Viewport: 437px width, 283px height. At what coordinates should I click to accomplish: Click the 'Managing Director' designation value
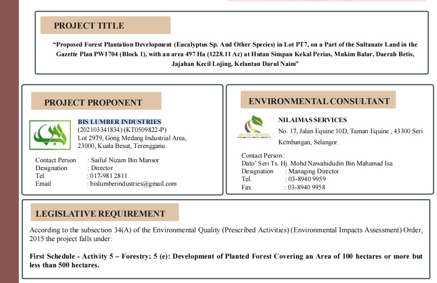point(314,171)
